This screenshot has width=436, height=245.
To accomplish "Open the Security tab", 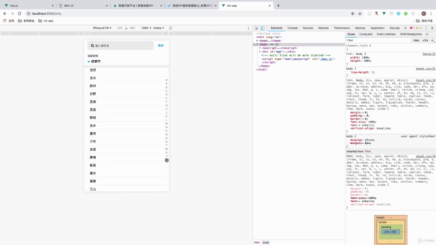I will [394, 28].
